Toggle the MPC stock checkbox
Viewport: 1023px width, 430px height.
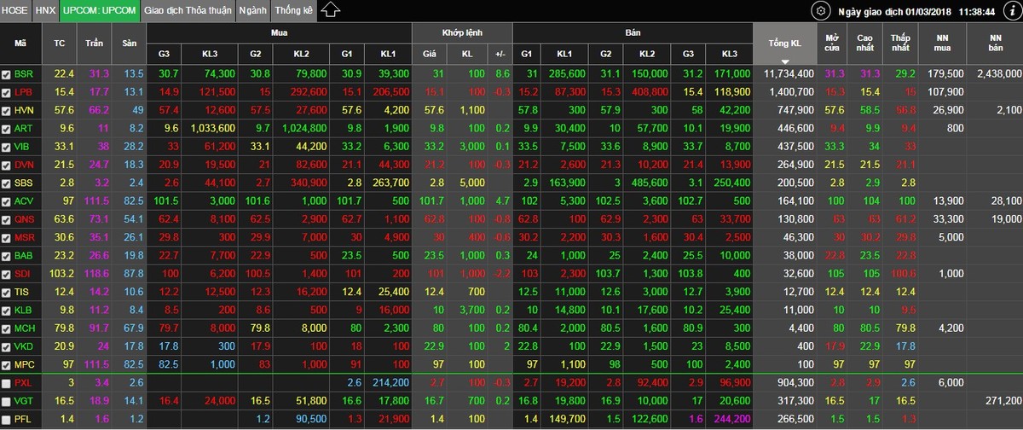pyautogui.click(x=7, y=364)
